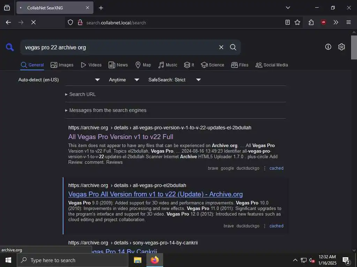Go back to previous page

tap(8, 22)
